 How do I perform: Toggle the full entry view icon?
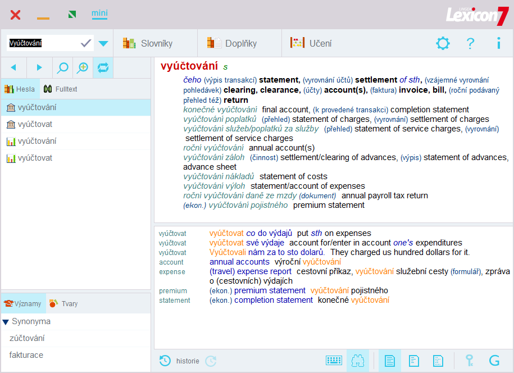pyautogui.click(x=390, y=361)
